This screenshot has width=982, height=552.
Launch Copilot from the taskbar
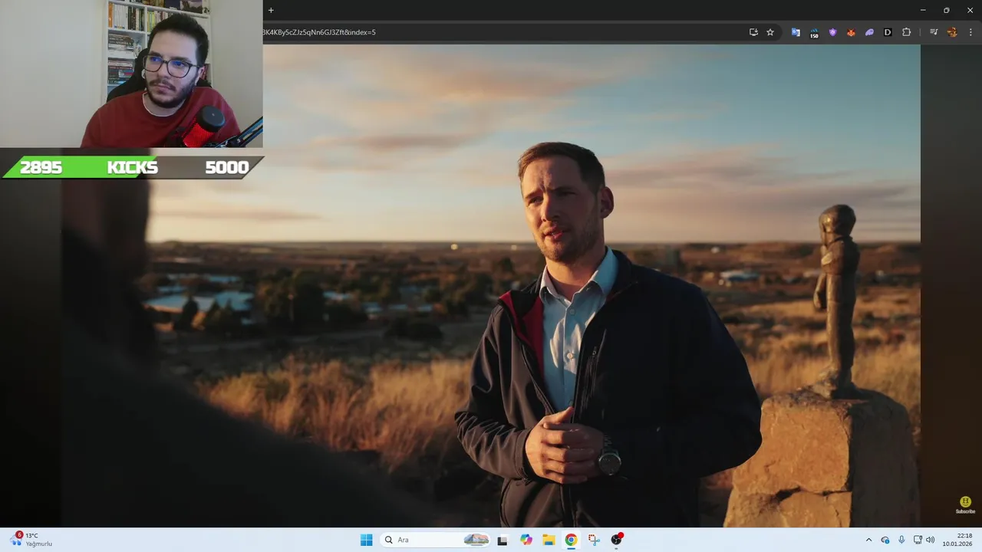pos(526,540)
